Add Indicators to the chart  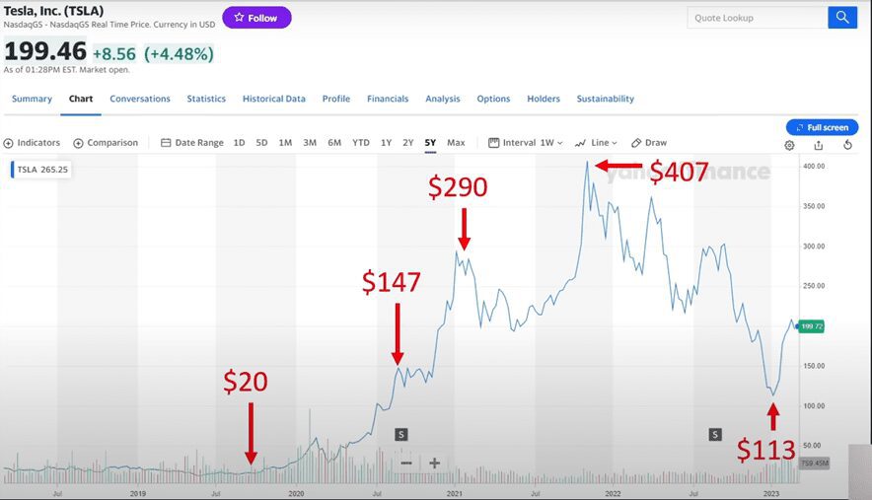[32, 143]
